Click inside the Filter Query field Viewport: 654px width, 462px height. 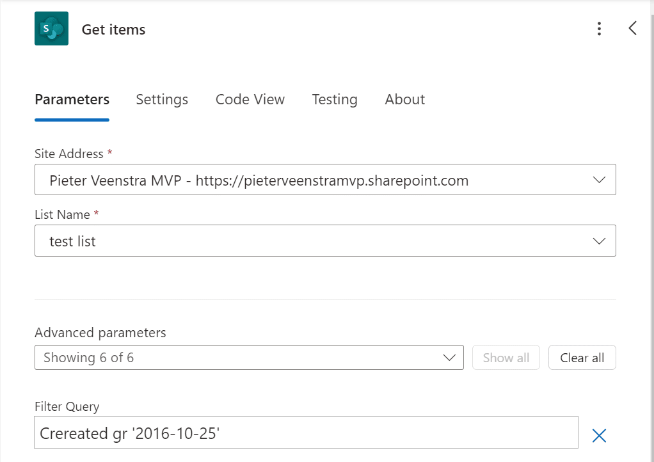click(306, 433)
